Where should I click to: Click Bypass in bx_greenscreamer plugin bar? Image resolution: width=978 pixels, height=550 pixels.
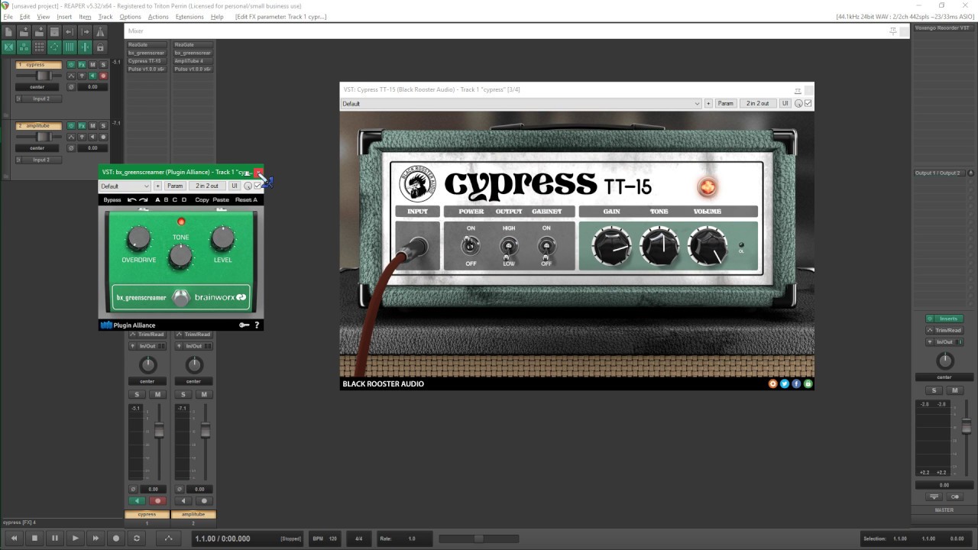click(x=112, y=199)
